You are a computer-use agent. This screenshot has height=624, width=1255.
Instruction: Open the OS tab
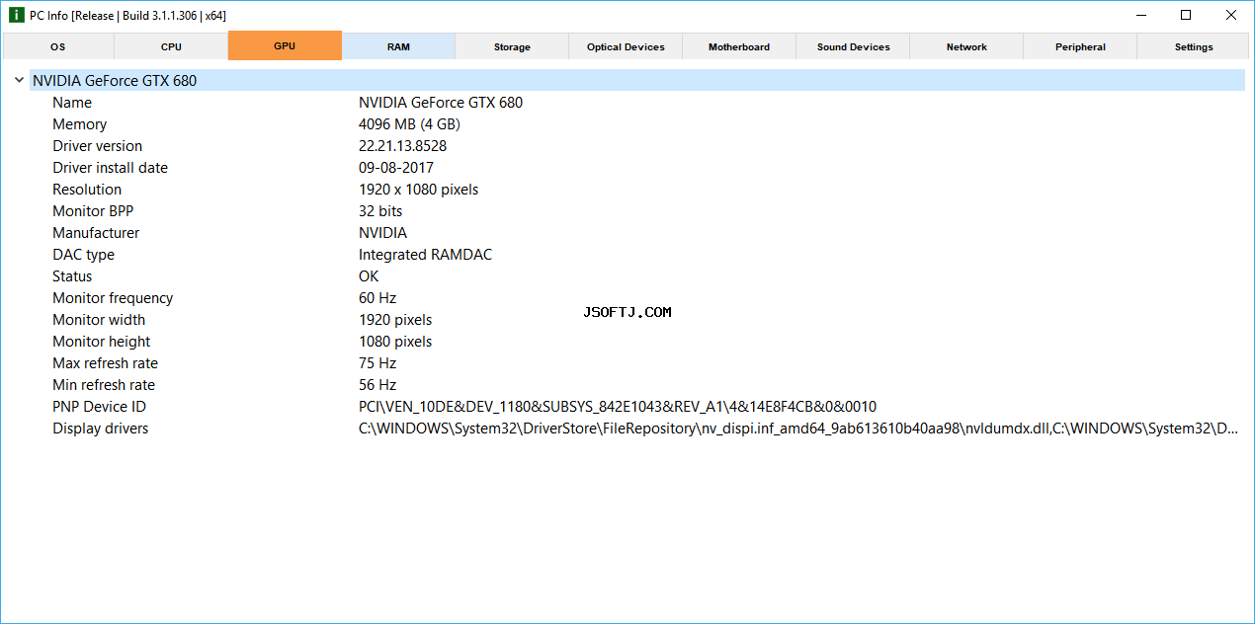(58, 46)
